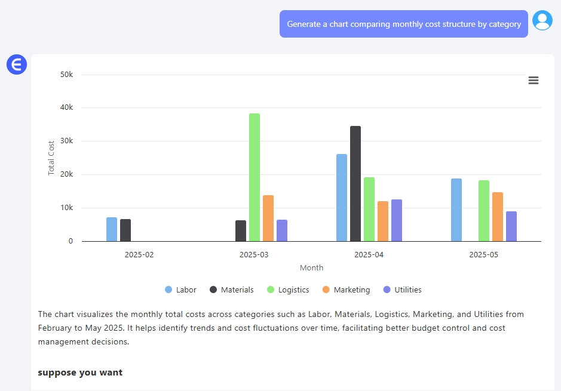Click the orange Marketing bar for 2025-03
Image resolution: width=561 pixels, height=391 pixels.
(x=268, y=218)
